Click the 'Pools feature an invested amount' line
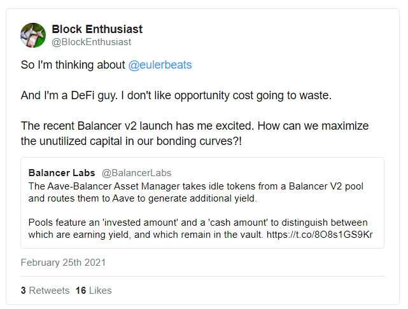The height and width of the screenshot is (309, 408). coord(198,223)
